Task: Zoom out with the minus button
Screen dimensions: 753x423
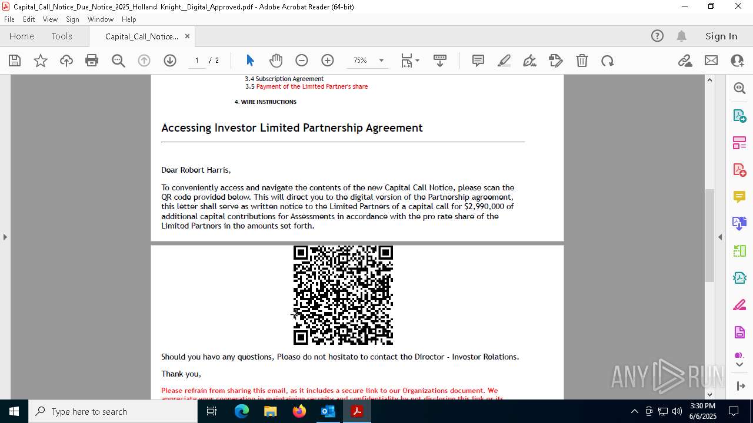Action: 302,61
